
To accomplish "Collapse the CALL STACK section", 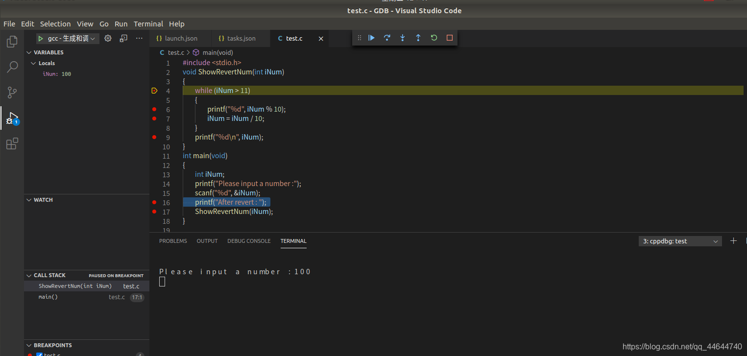I will coord(29,275).
